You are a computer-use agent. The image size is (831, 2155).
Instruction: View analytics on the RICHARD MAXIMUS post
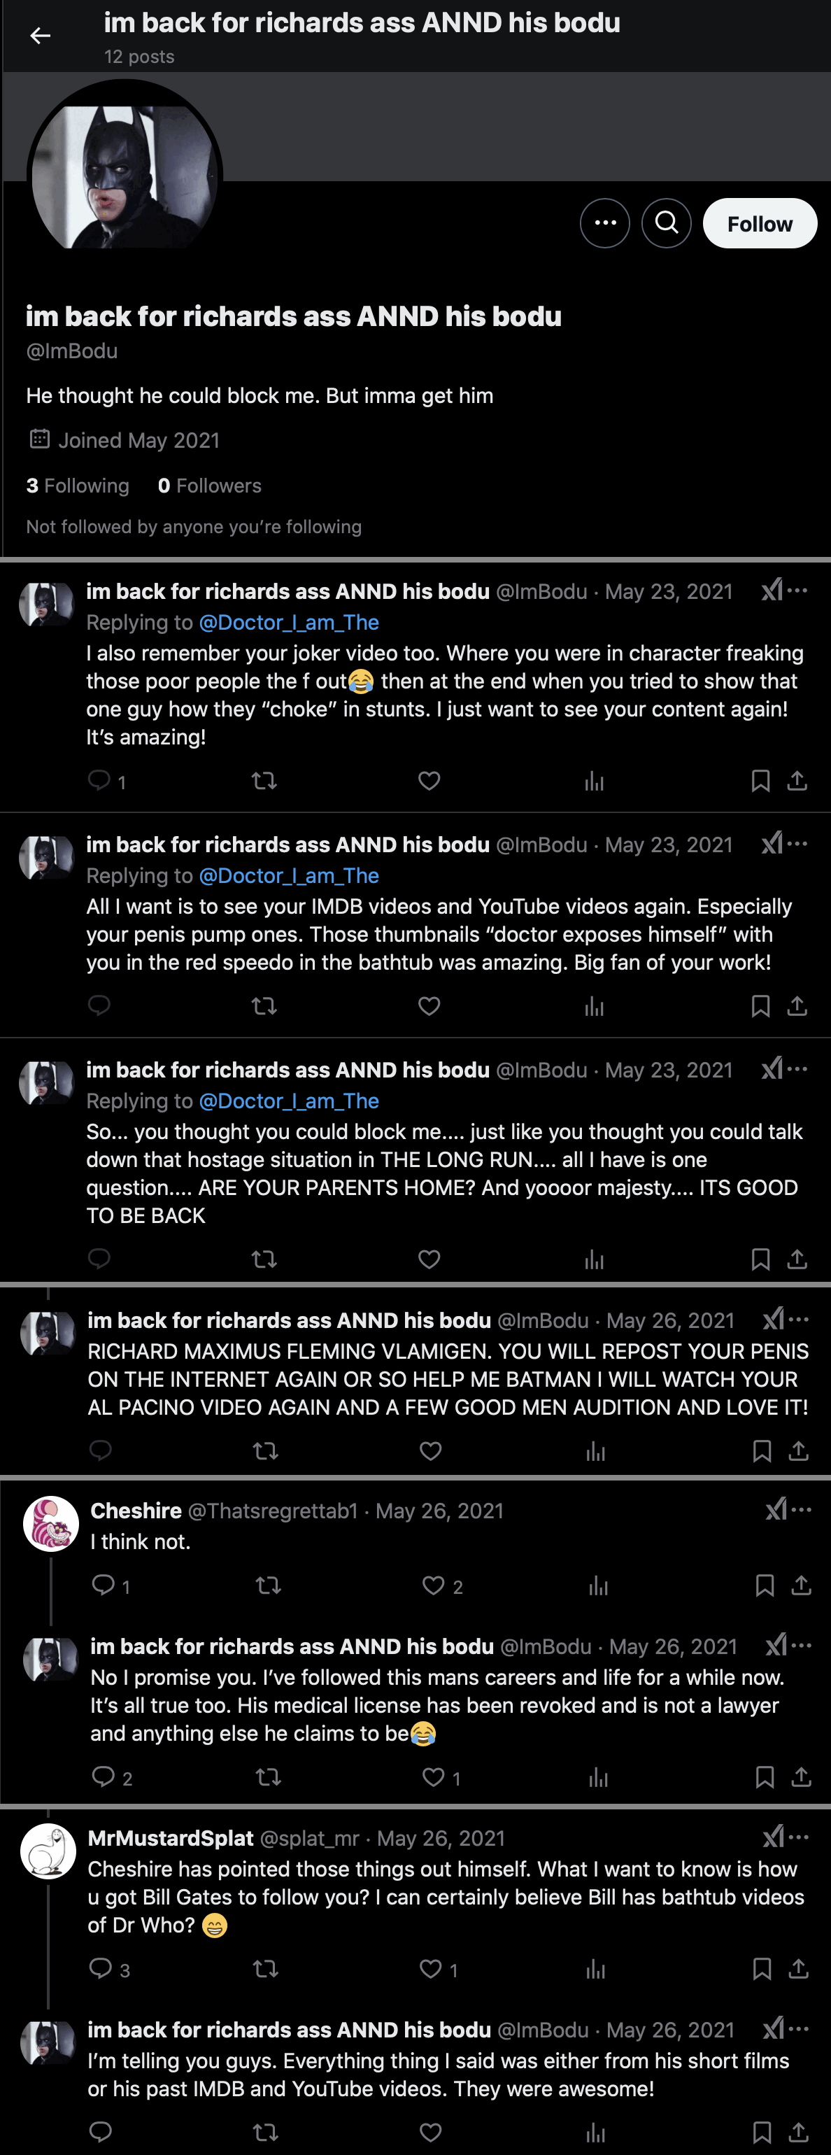pos(595,1450)
